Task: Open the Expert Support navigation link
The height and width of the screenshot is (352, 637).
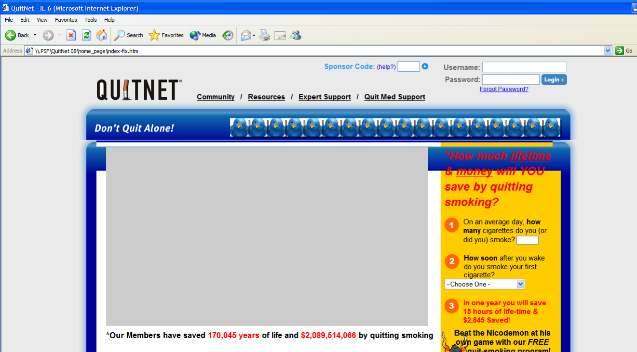Action: click(x=325, y=97)
